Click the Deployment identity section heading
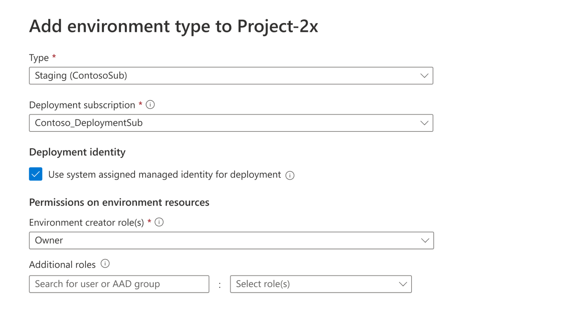The width and height of the screenshot is (571, 322). (77, 152)
